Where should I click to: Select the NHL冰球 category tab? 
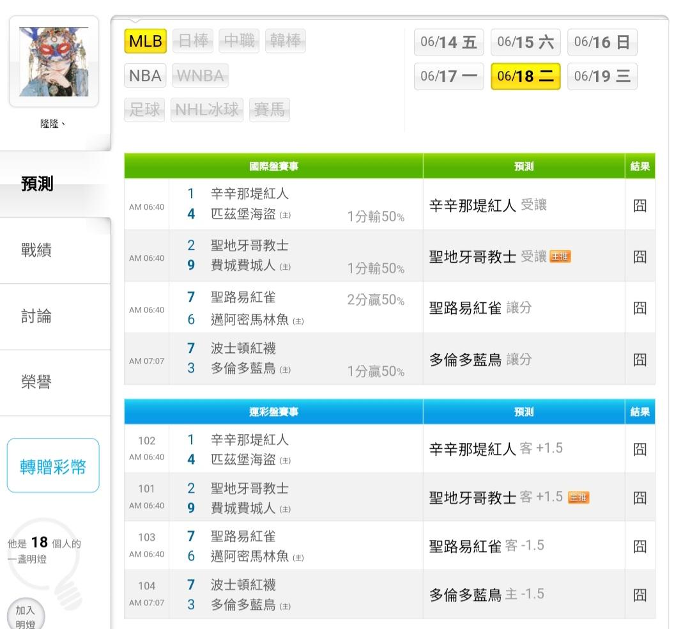[207, 109]
